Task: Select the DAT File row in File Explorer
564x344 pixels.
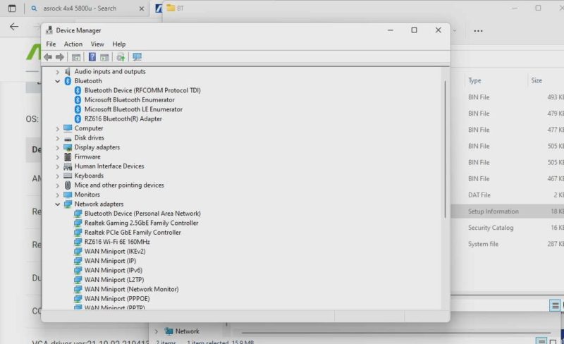Action: [507, 195]
